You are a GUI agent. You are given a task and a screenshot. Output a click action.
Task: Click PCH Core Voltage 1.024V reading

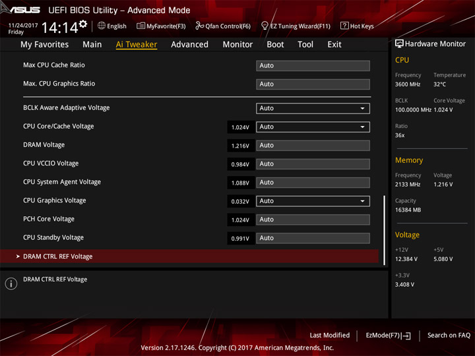coord(241,220)
